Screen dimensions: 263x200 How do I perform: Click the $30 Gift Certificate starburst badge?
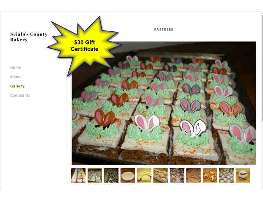click(85, 46)
